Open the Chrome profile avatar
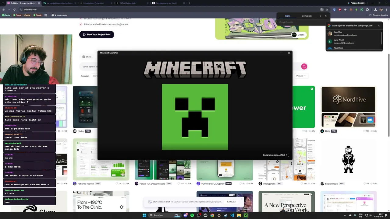The height and width of the screenshot is (219, 390). click(381, 9)
